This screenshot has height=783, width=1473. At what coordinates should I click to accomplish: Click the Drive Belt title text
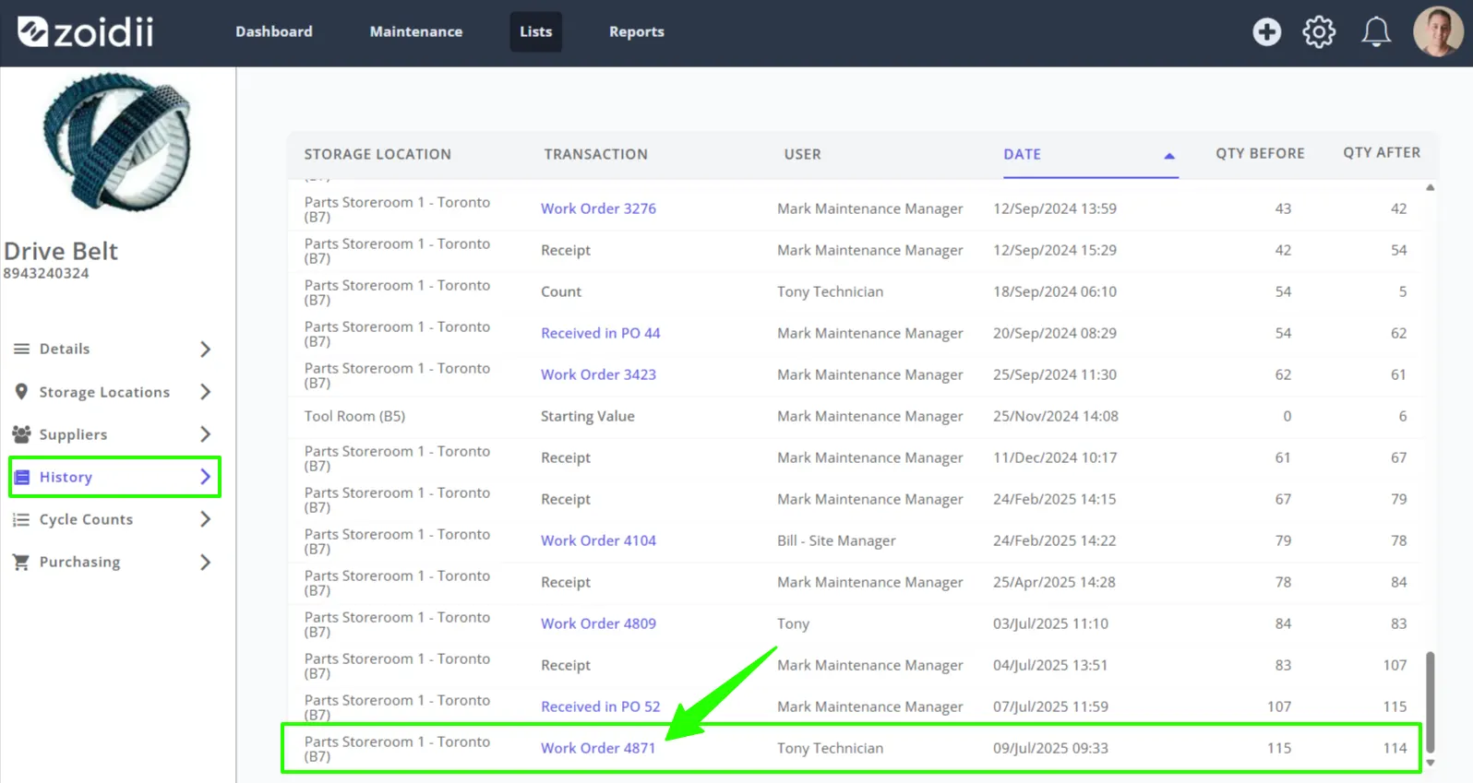coord(61,251)
